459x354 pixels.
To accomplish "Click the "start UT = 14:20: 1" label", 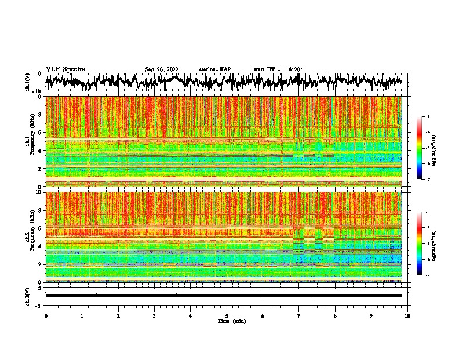I will [280, 69].
